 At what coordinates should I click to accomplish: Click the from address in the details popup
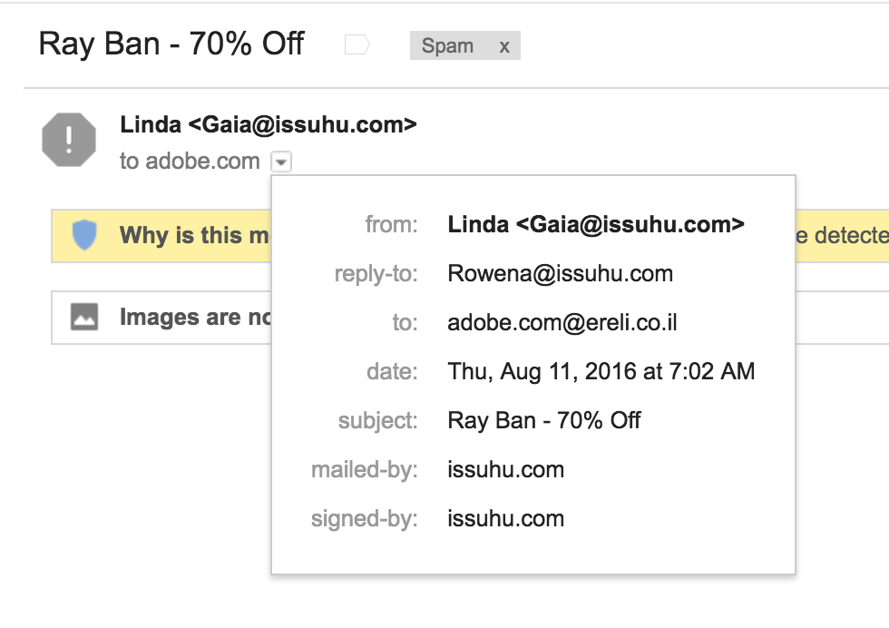tap(596, 224)
